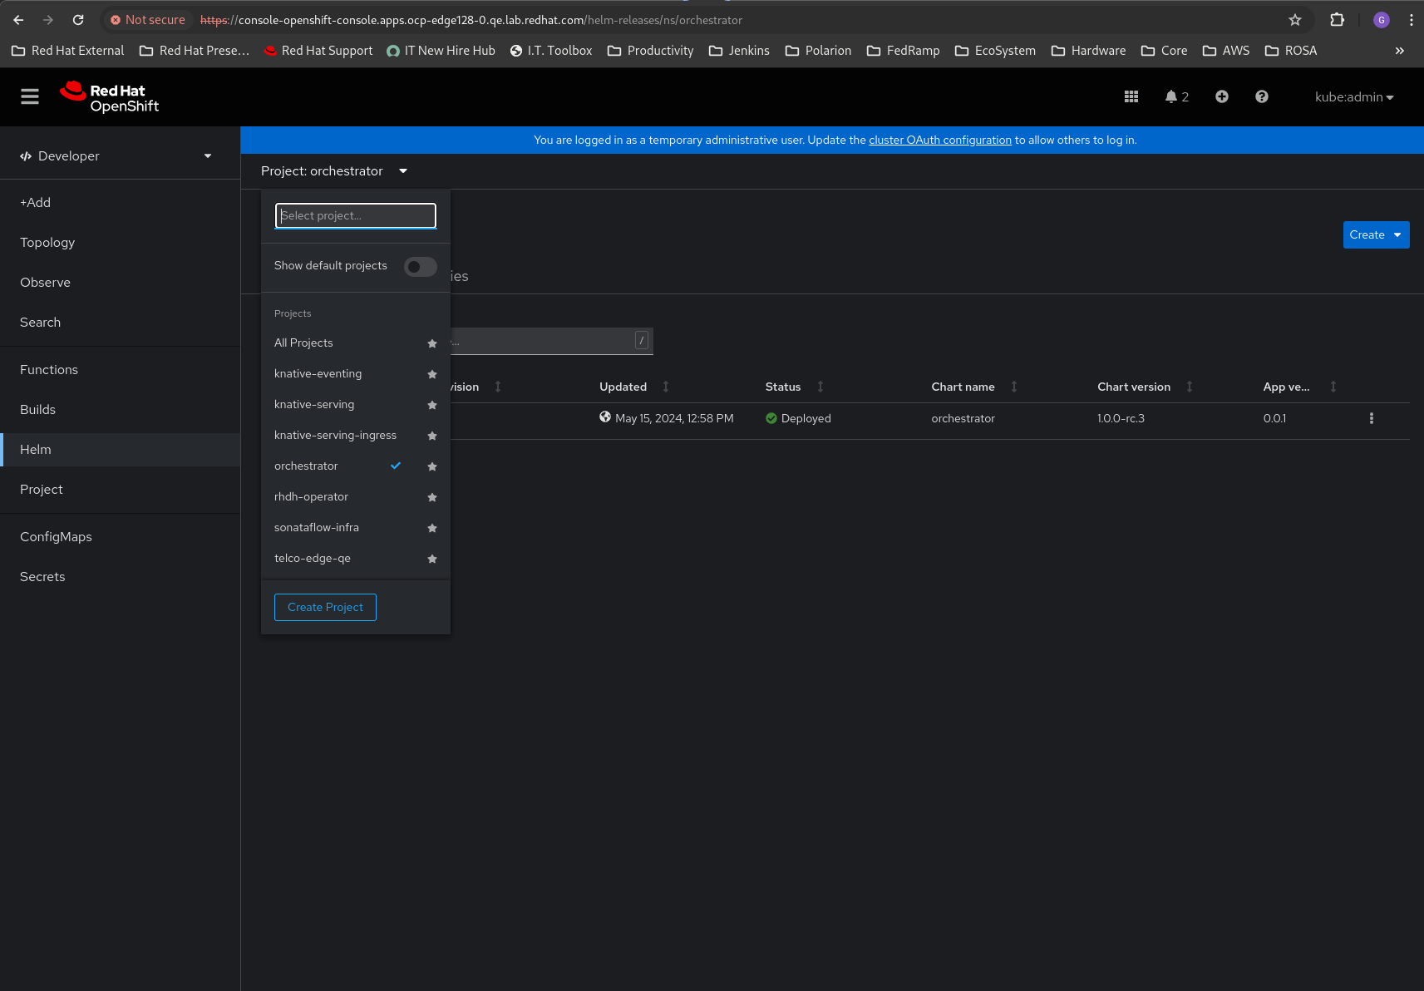The width and height of the screenshot is (1424, 991).
Task: Bookmark this page with star icon
Action: point(1294,20)
